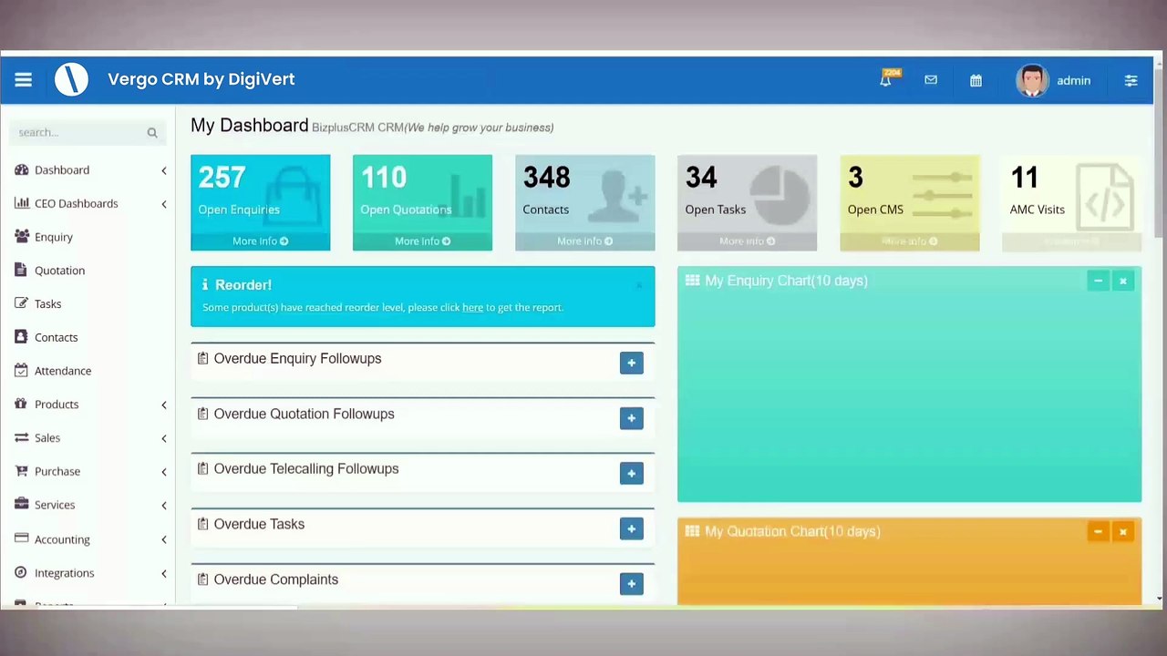
Task: Close the My Enquiry Chart panel
Action: (1123, 281)
